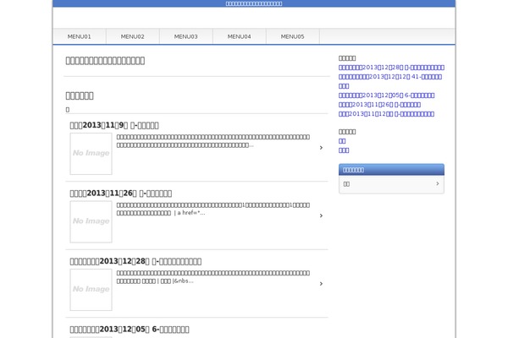
Task: Click the second three-character sidebar category link
Action: [344, 150]
